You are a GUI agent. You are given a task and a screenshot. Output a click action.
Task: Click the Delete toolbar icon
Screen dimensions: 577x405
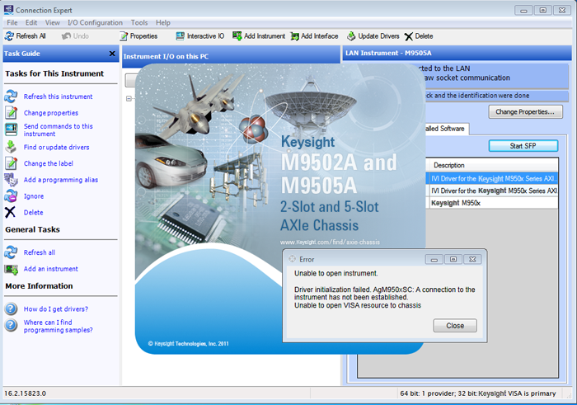coord(409,36)
